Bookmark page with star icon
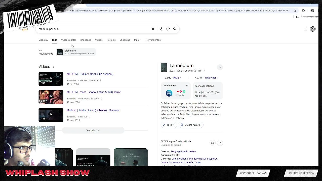 [x=295, y=11]
